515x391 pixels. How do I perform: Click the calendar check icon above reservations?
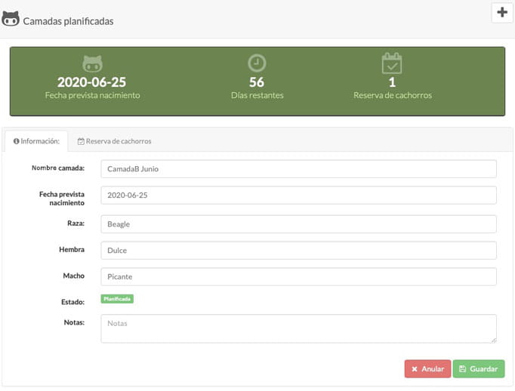(x=392, y=63)
